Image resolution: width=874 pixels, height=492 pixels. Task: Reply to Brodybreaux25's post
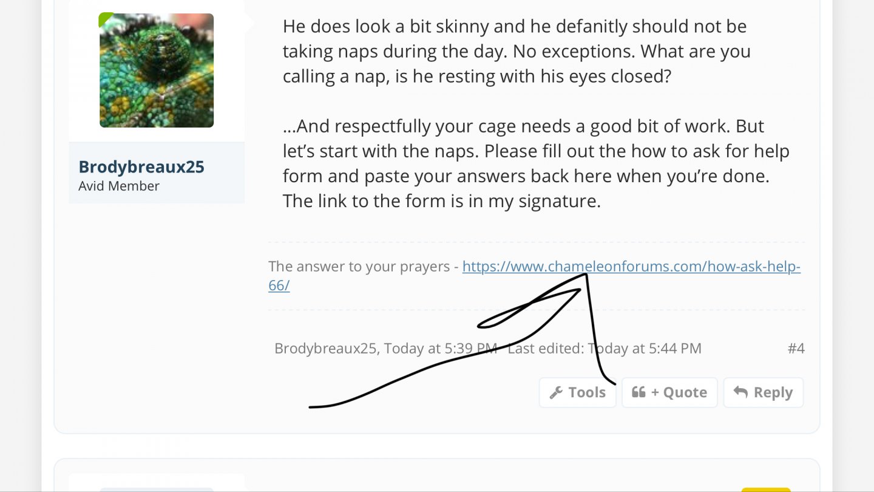tap(764, 392)
